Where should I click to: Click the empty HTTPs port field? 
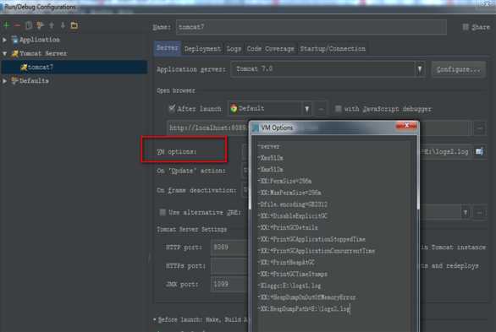click(x=229, y=266)
